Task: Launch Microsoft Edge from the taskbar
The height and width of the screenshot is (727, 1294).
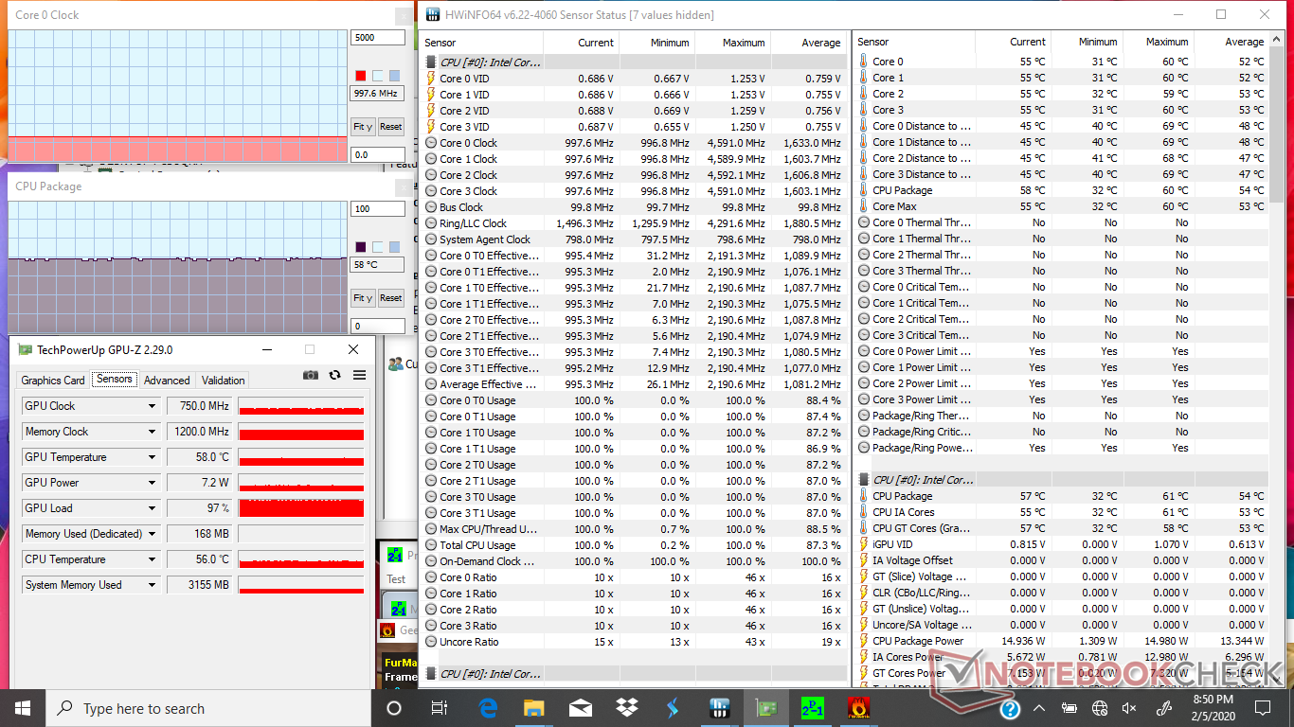Action: coord(488,708)
